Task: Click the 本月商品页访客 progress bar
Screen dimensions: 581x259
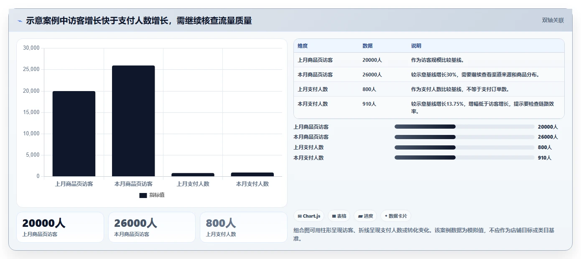Action: pos(464,137)
